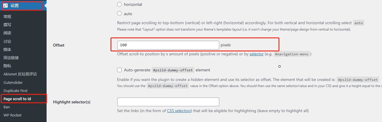The width and height of the screenshot is (382, 122).
Task: Open WP Rocket settings page
Action: [13, 115]
